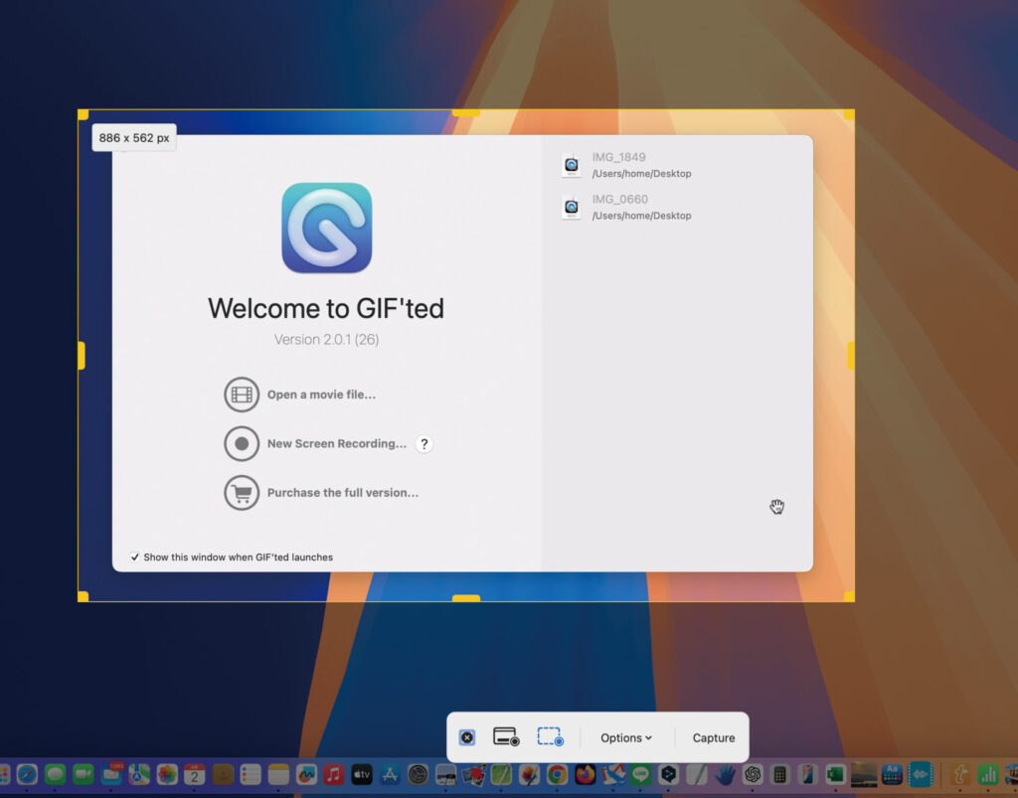Launch Photos from the Dock

pos(167,774)
